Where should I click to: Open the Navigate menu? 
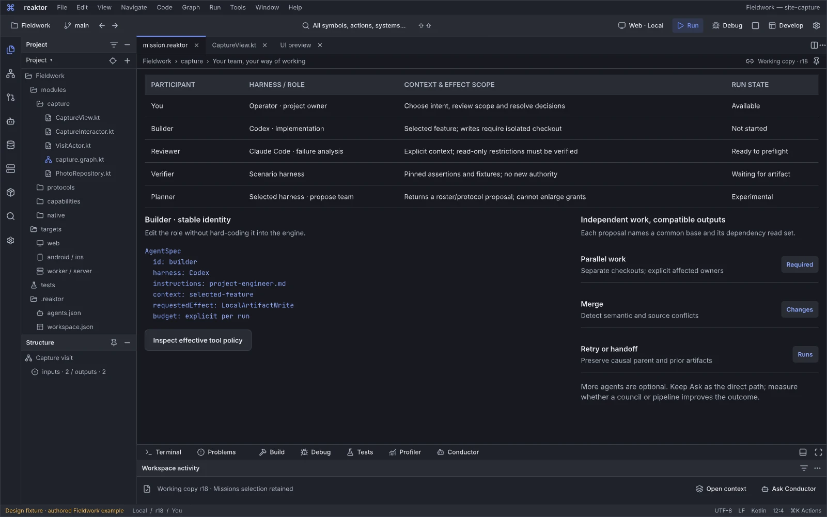[134, 8]
